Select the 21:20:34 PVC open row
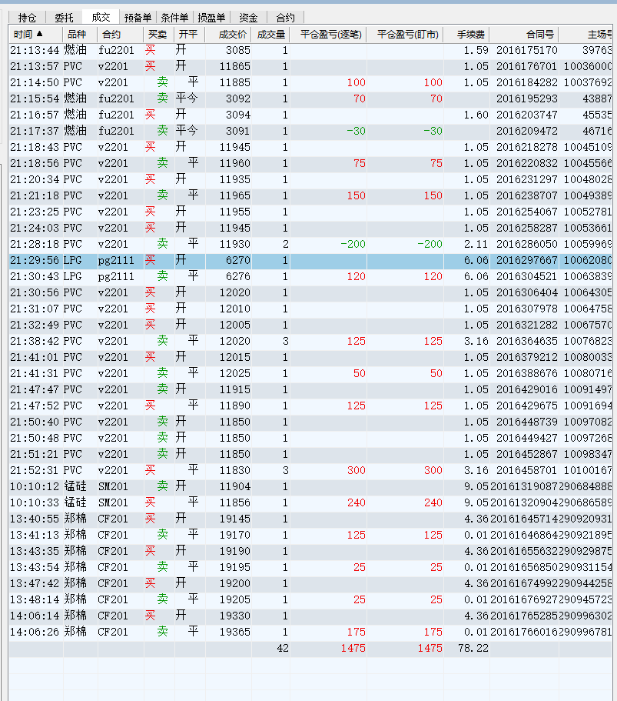The height and width of the screenshot is (701, 617). 310,179
